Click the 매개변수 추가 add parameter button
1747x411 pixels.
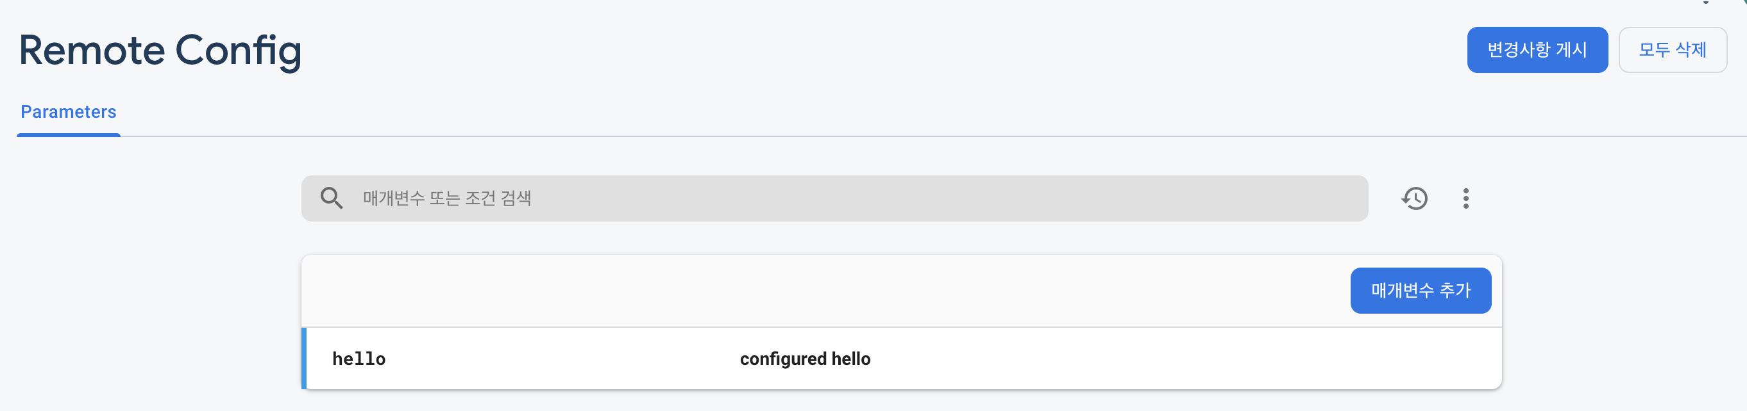tap(1420, 291)
